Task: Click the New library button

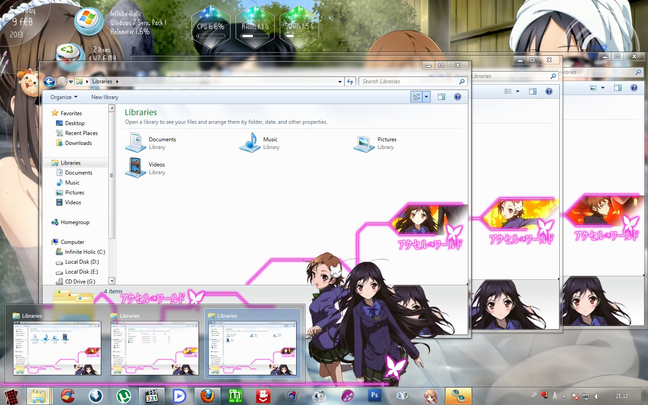Action: coord(105,97)
